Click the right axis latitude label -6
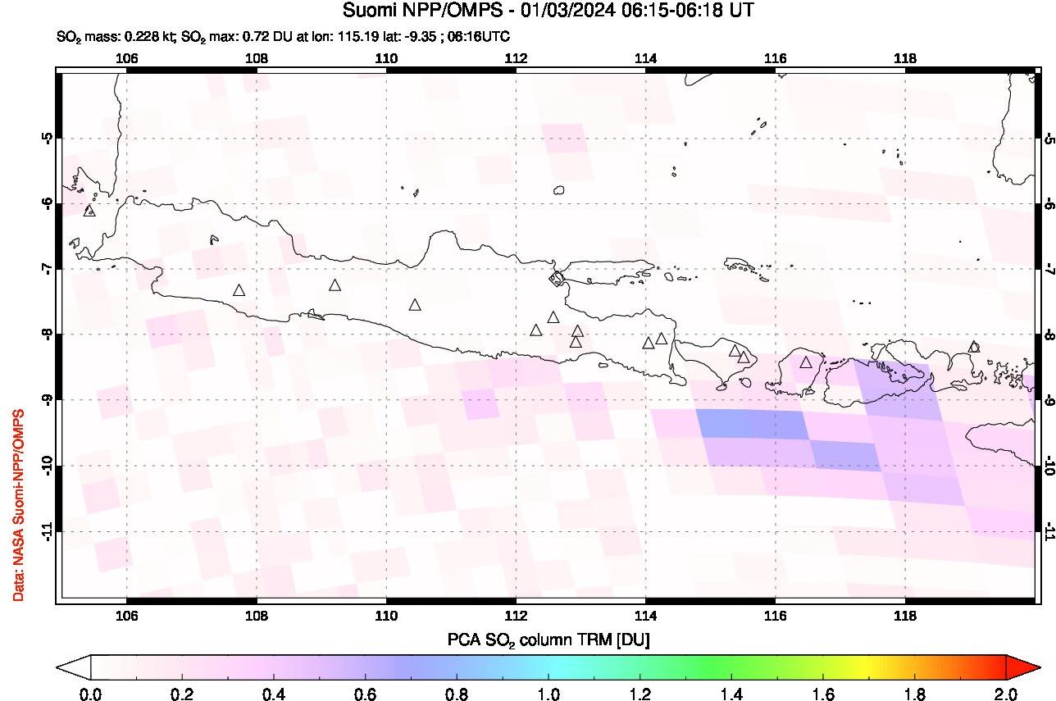This screenshot has height=701, width=1056. [x=1049, y=203]
